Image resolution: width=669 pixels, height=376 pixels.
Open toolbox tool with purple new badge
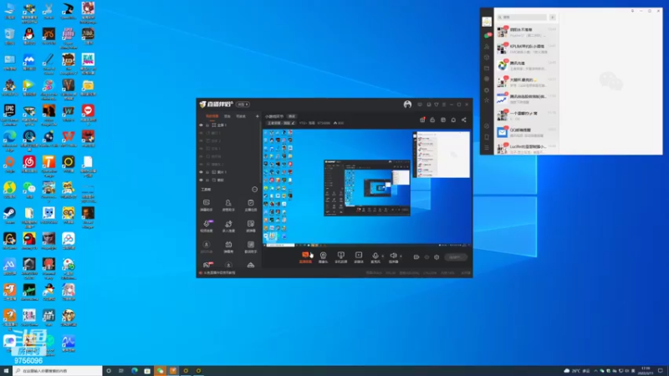tap(207, 224)
